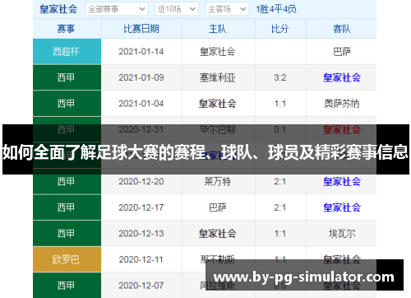Screen dimensions: 411x298
Task: Click 西甲 cell in 2020-12-20 row
Action: (x=67, y=181)
